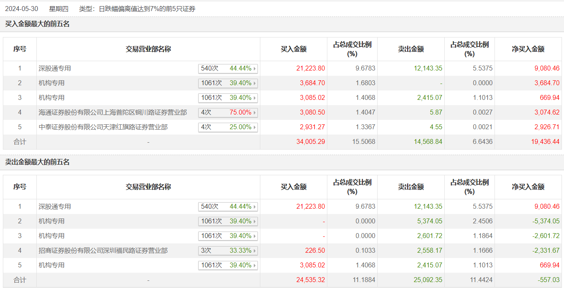Open 海通证券上海普陀区铜川路证券营业部 link
This screenshot has width=564, height=289.
[113, 113]
